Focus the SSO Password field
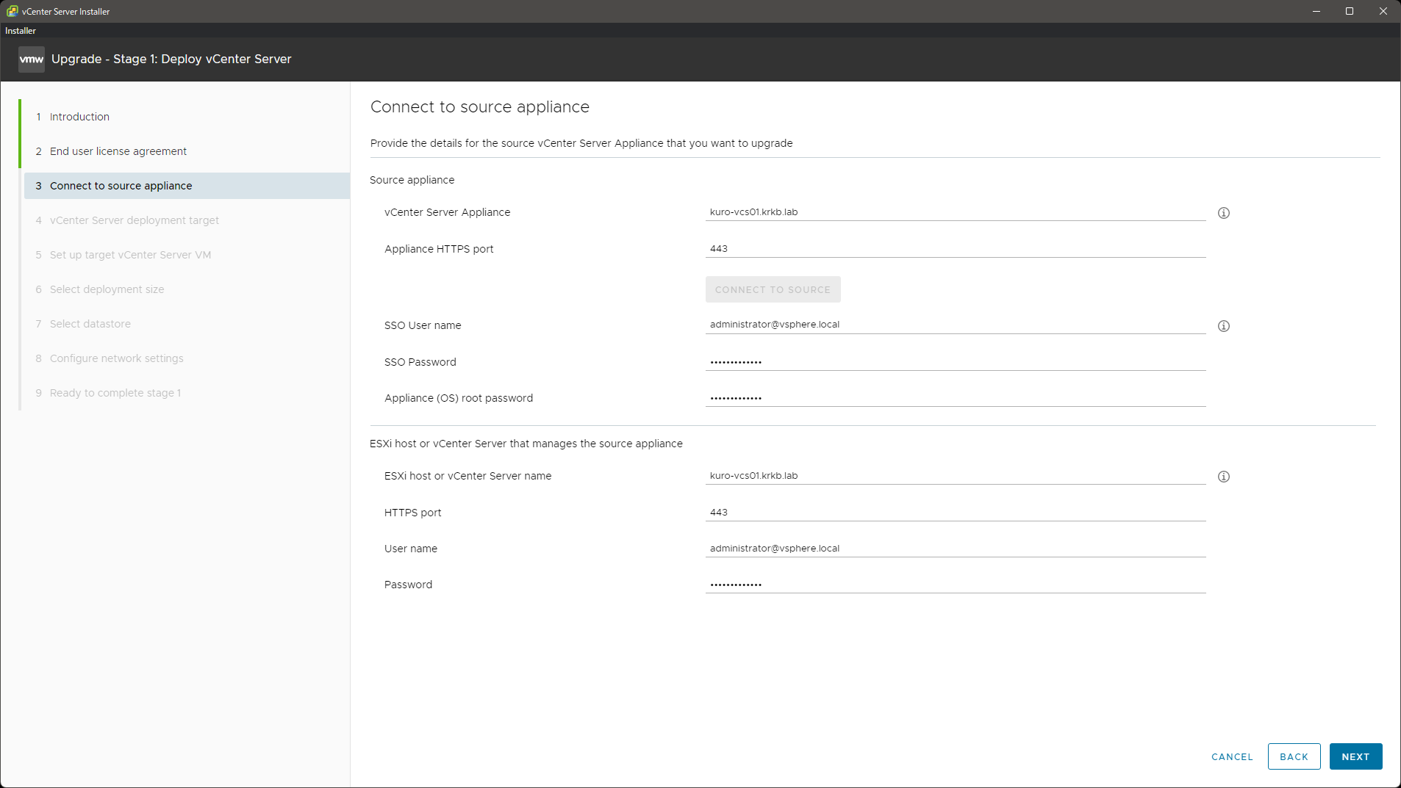Screen dimensions: 1401x788 pos(955,362)
